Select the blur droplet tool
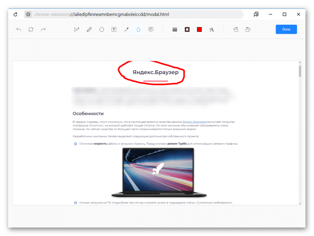This screenshot has height=236, width=314. click(139, 30)
